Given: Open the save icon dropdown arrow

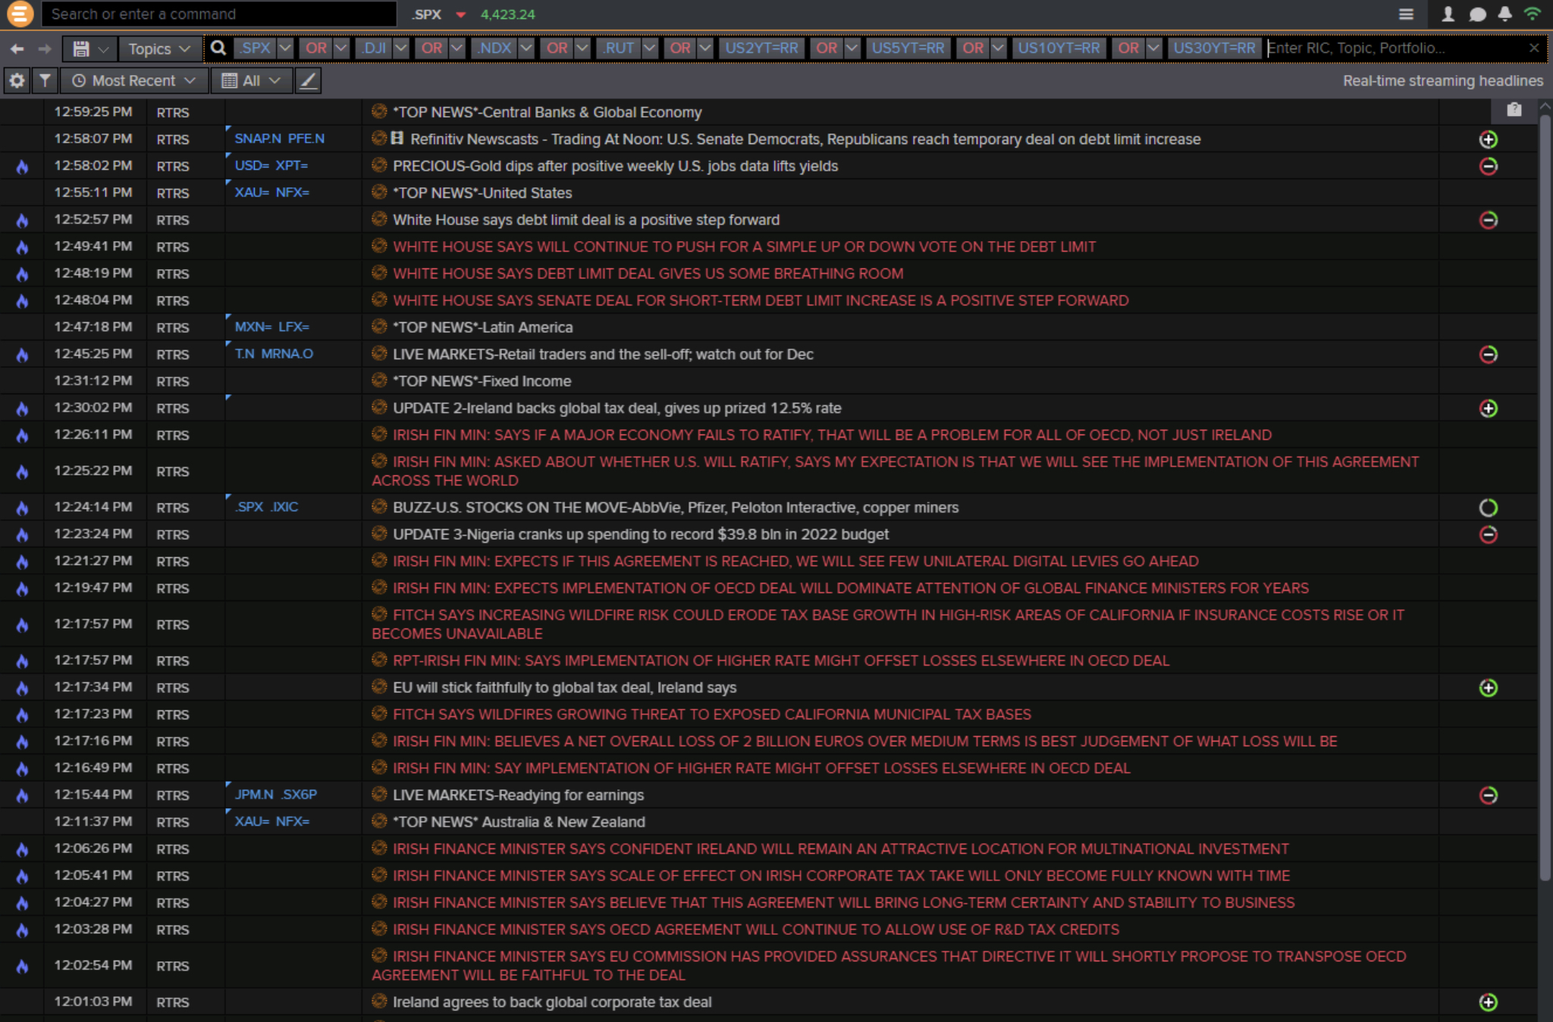Looking at the screenshot, I should [x=104, y=49].
